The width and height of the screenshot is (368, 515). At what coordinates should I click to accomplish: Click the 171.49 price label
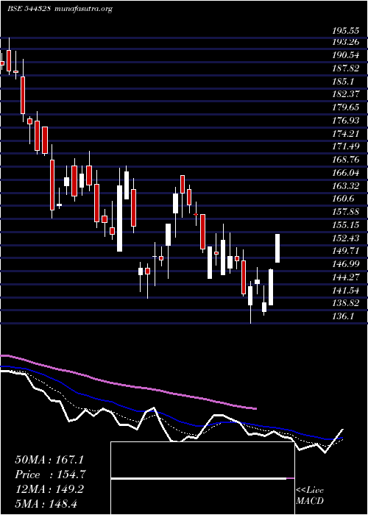point(346,146)
